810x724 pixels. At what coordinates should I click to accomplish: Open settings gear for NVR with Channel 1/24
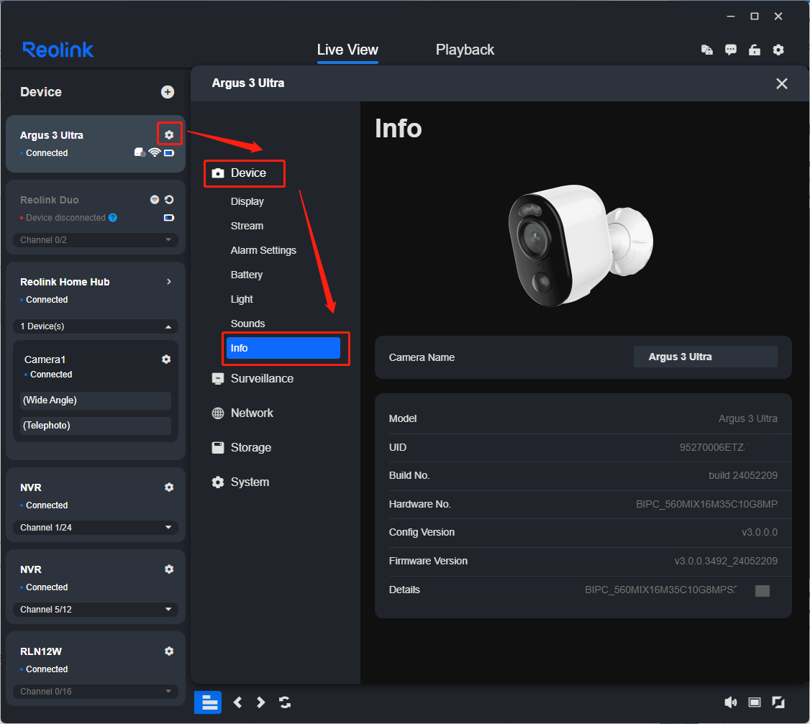point(169,487)
